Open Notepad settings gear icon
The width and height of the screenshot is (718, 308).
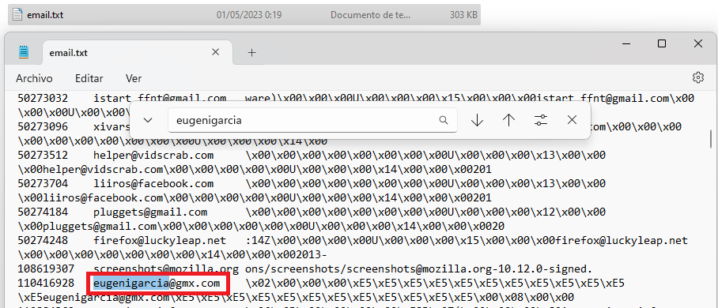pos(698,77)
